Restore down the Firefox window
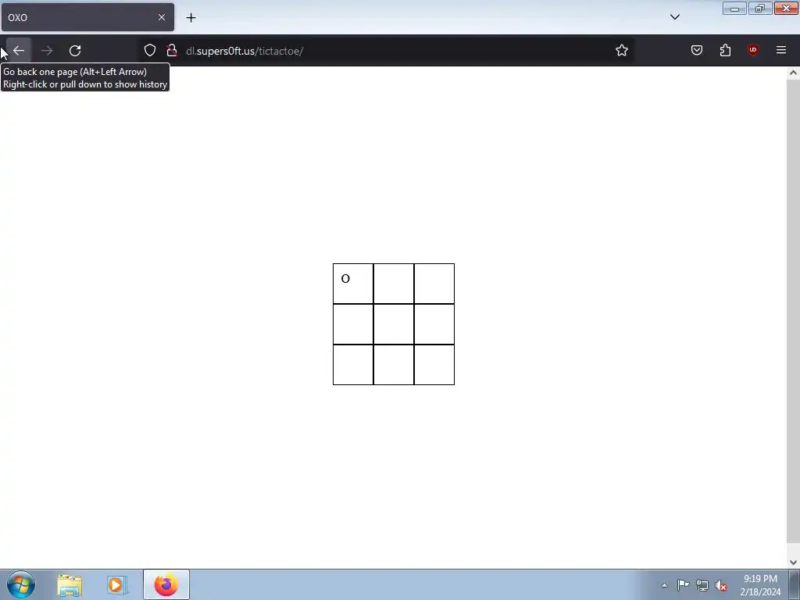This screenshot has width=800, height=600. [x=760, y=8]
